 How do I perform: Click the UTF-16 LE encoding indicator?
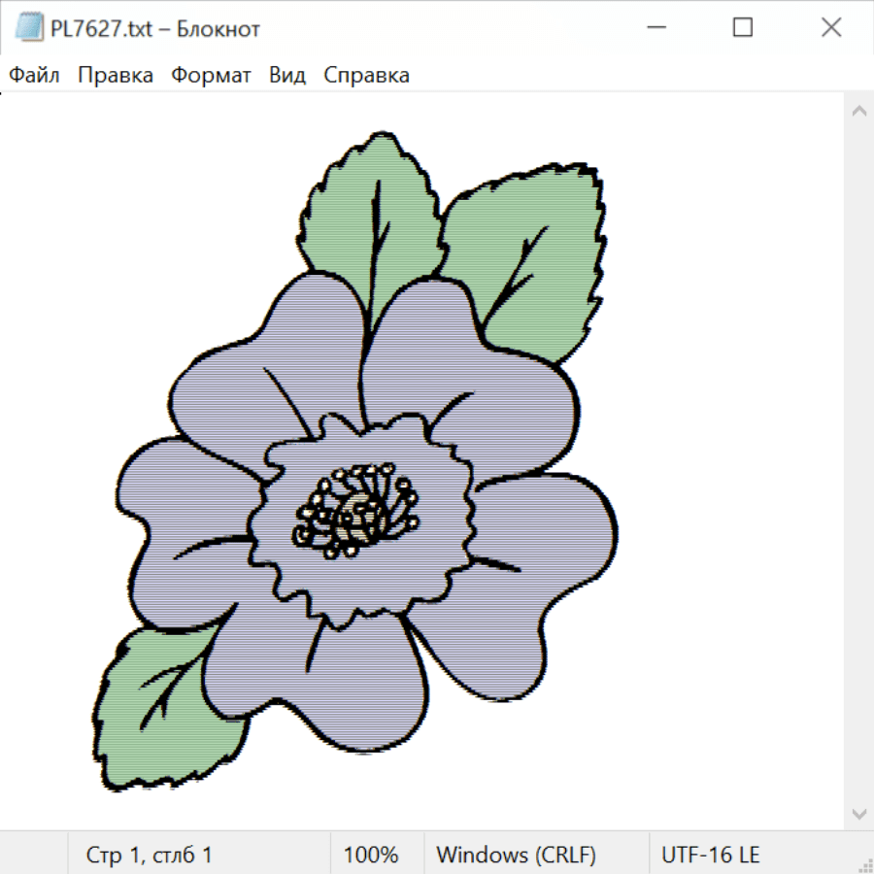click(x=711, y=855)
